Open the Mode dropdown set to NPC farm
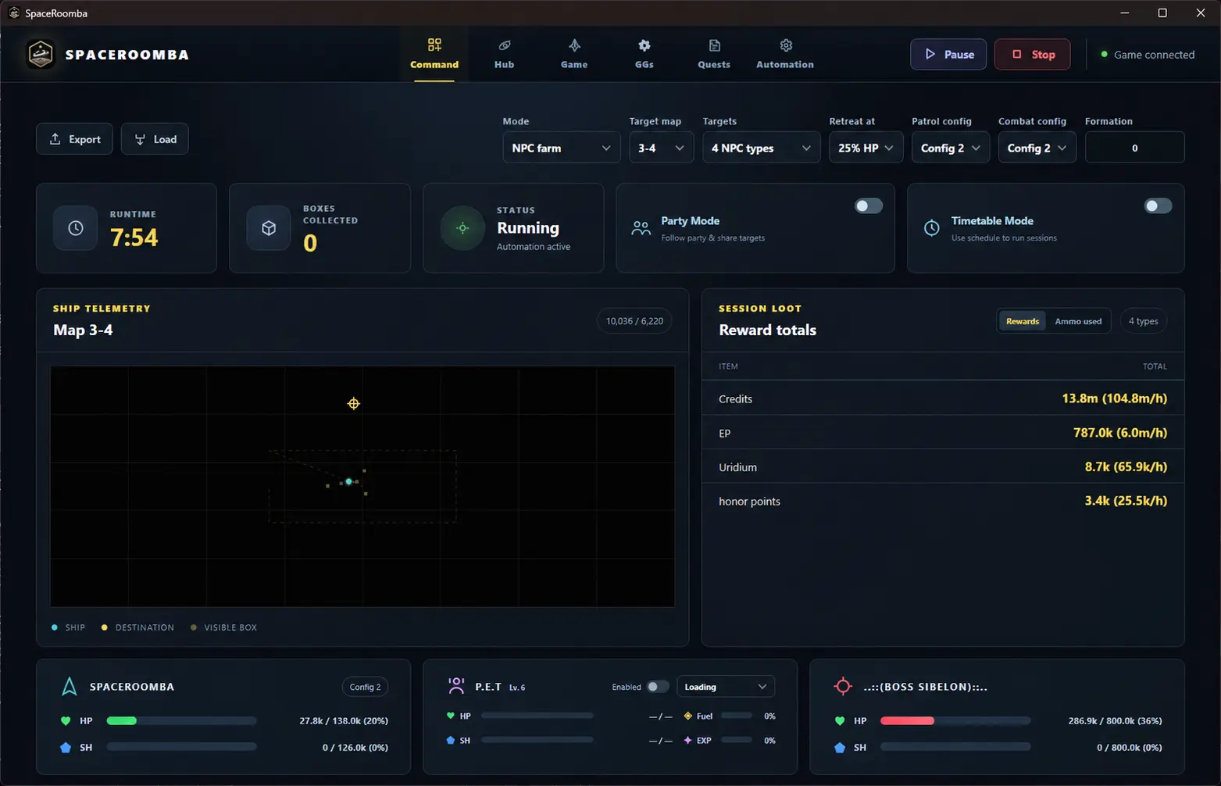 pyautogui.click(x=561, y=148)
